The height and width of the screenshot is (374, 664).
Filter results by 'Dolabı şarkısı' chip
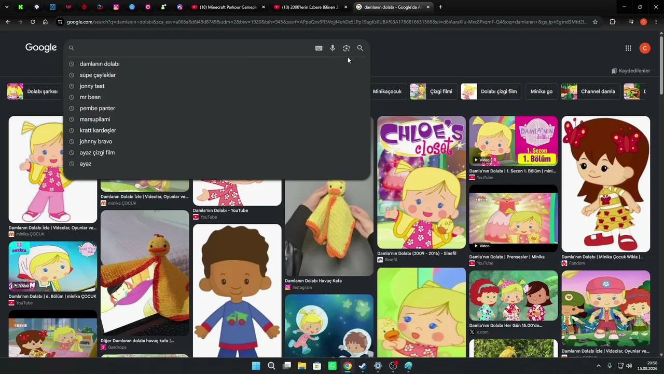(x=34, y=91)
